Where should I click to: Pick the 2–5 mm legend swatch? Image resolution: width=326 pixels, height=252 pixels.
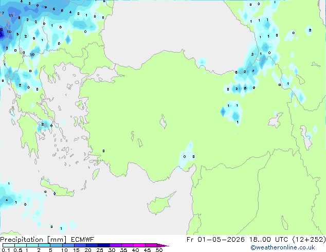[x=44, y=245]
